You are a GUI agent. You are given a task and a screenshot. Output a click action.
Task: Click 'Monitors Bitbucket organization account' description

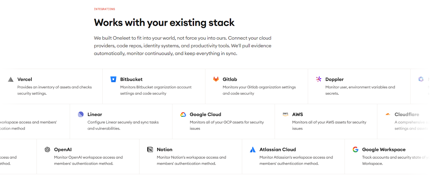(156, 90)
